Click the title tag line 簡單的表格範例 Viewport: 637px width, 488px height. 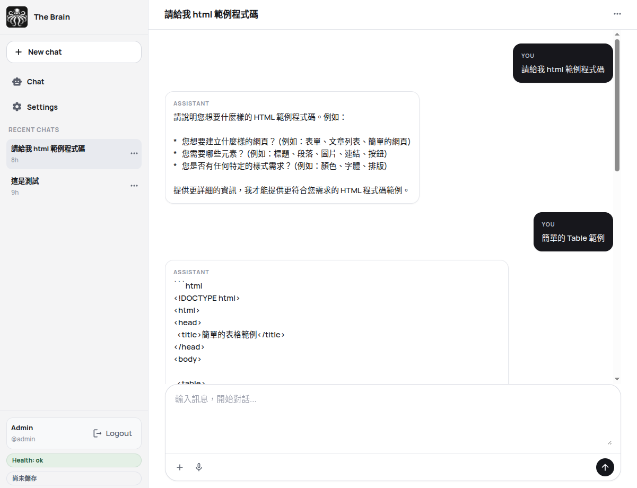point(231,335)
